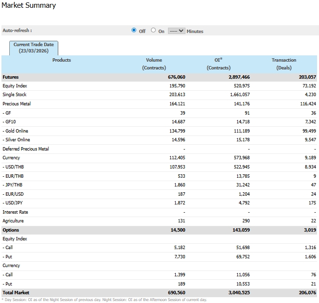Switch to the Current Trade Date tab
This screenshot has width=319, height=303.
coord(34,48)
